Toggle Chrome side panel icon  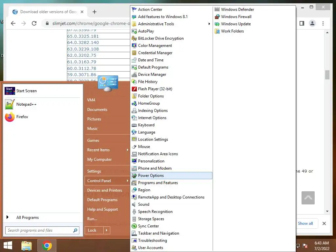(x=302, y=23)
